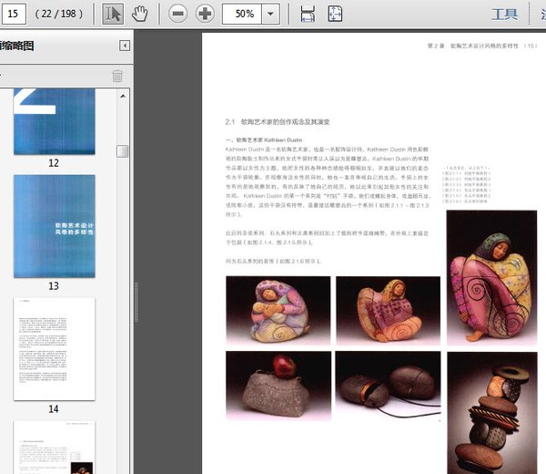Click the zoom out minus button
The width and height of the screenshot is (546, 474).
pos(178,14)
